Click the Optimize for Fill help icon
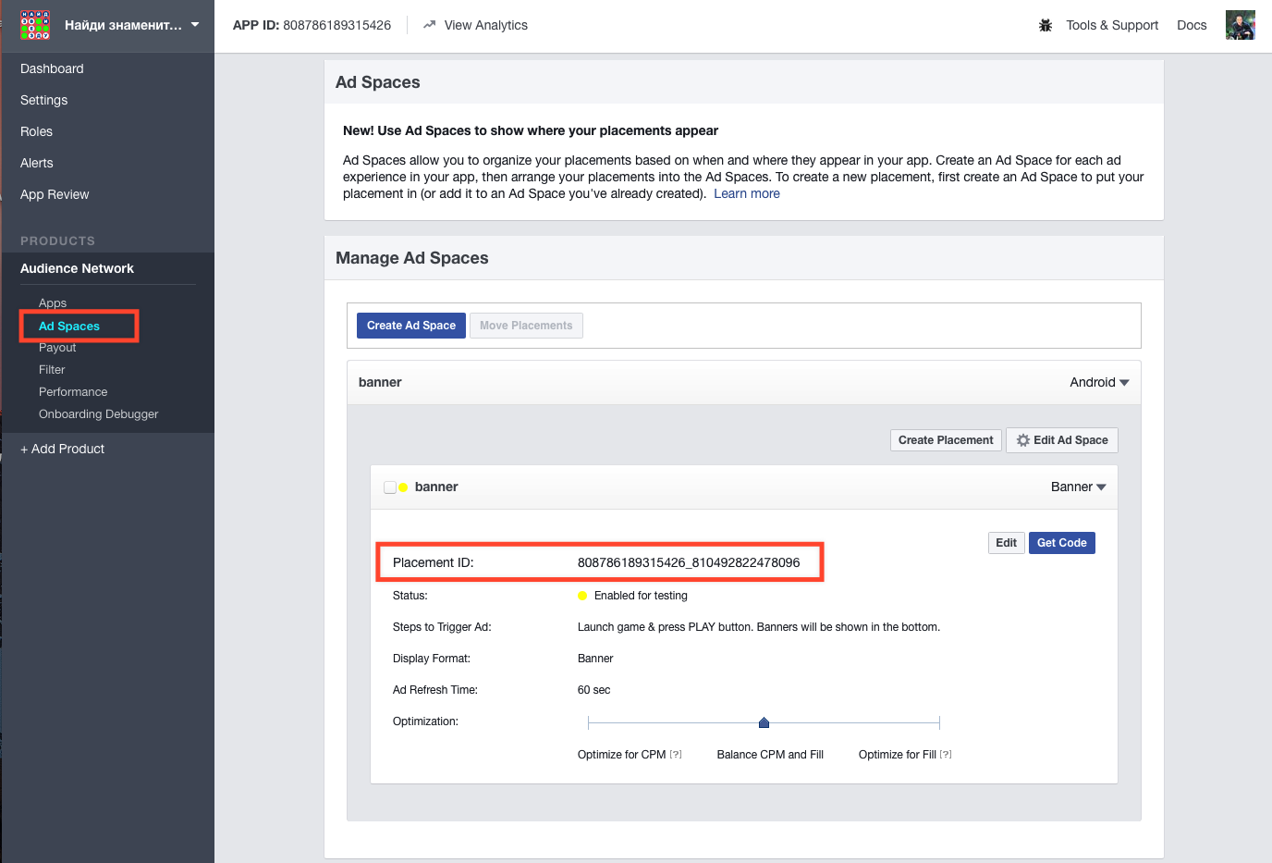Screen dimensions: 1272x863 (946, 755)
